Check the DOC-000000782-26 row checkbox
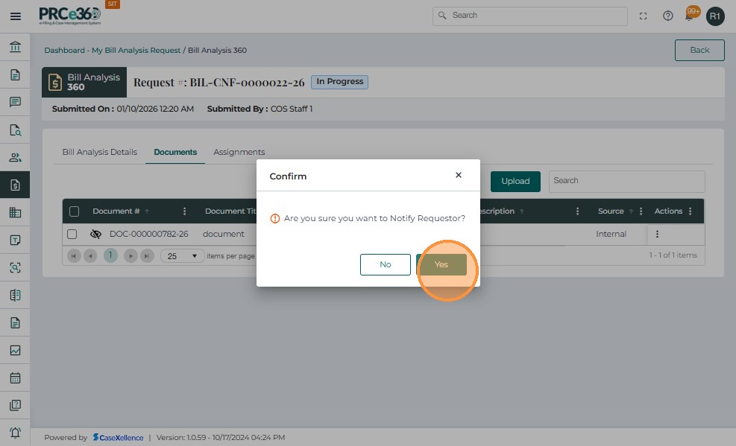The height and width of the screenshot is (446, 736). pos(72,235)
